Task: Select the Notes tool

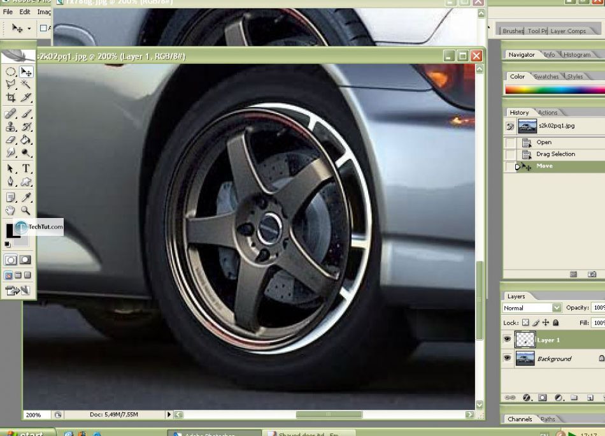Action: click(10, 198)
